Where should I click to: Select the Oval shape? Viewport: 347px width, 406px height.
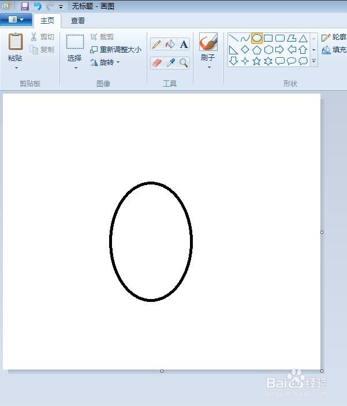[x=256, y=38]
